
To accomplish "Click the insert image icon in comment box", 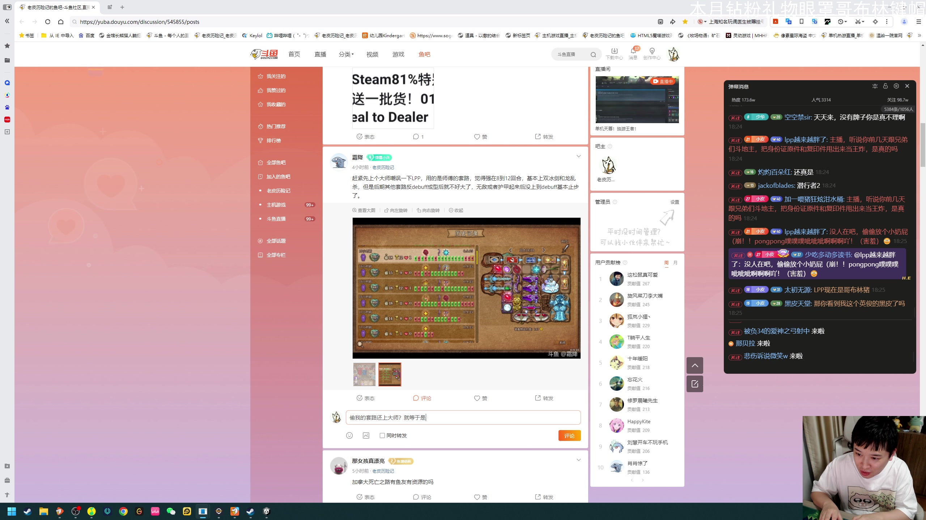I will [x=366, y=435].
